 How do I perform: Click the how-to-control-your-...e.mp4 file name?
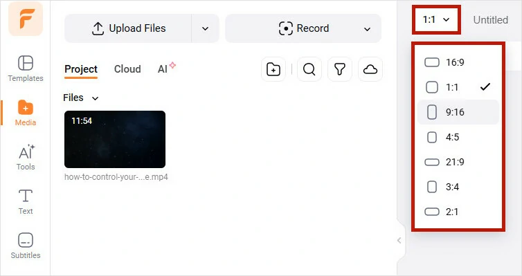point(116,177)
